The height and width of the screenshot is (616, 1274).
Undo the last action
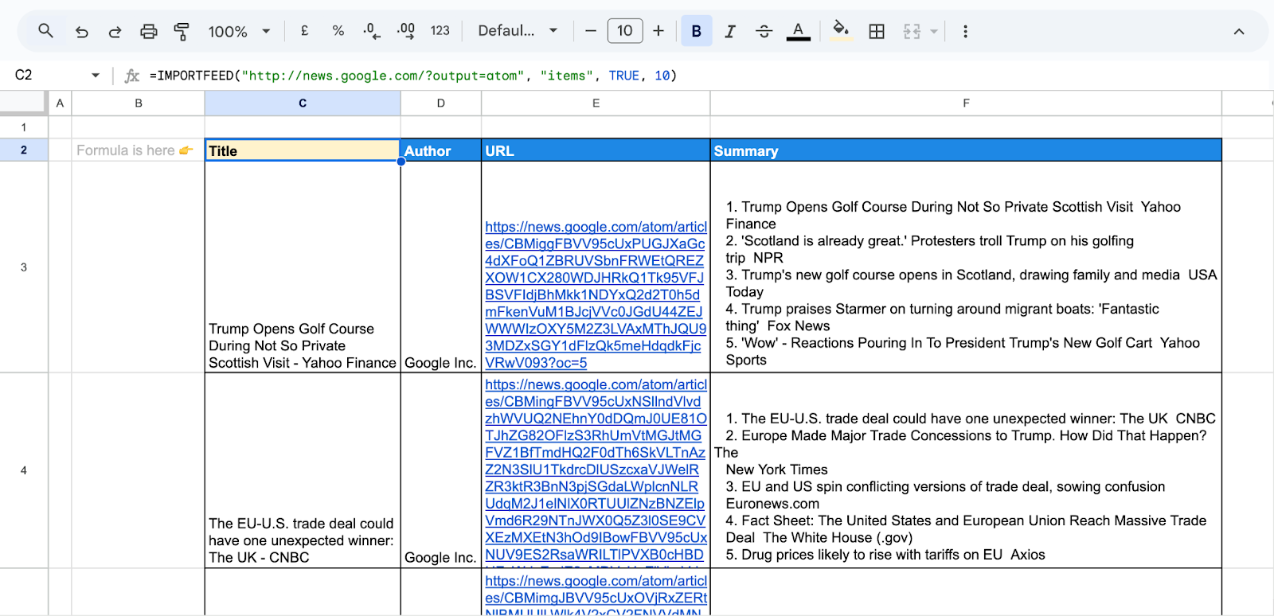click(x=81, y=31)
